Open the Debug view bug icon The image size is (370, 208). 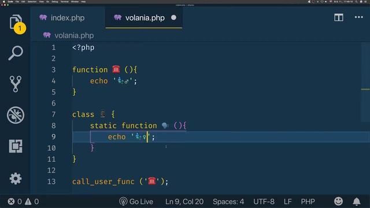coord(16,116)
